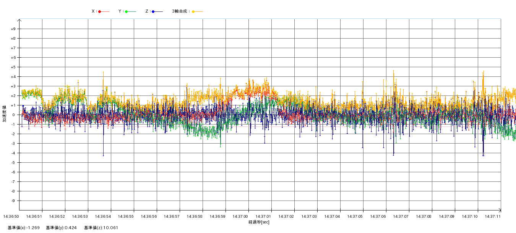This screenshot has height=233, width=516.
Task: Click the 14:37:06 time tick label
Action: (378, 217)
